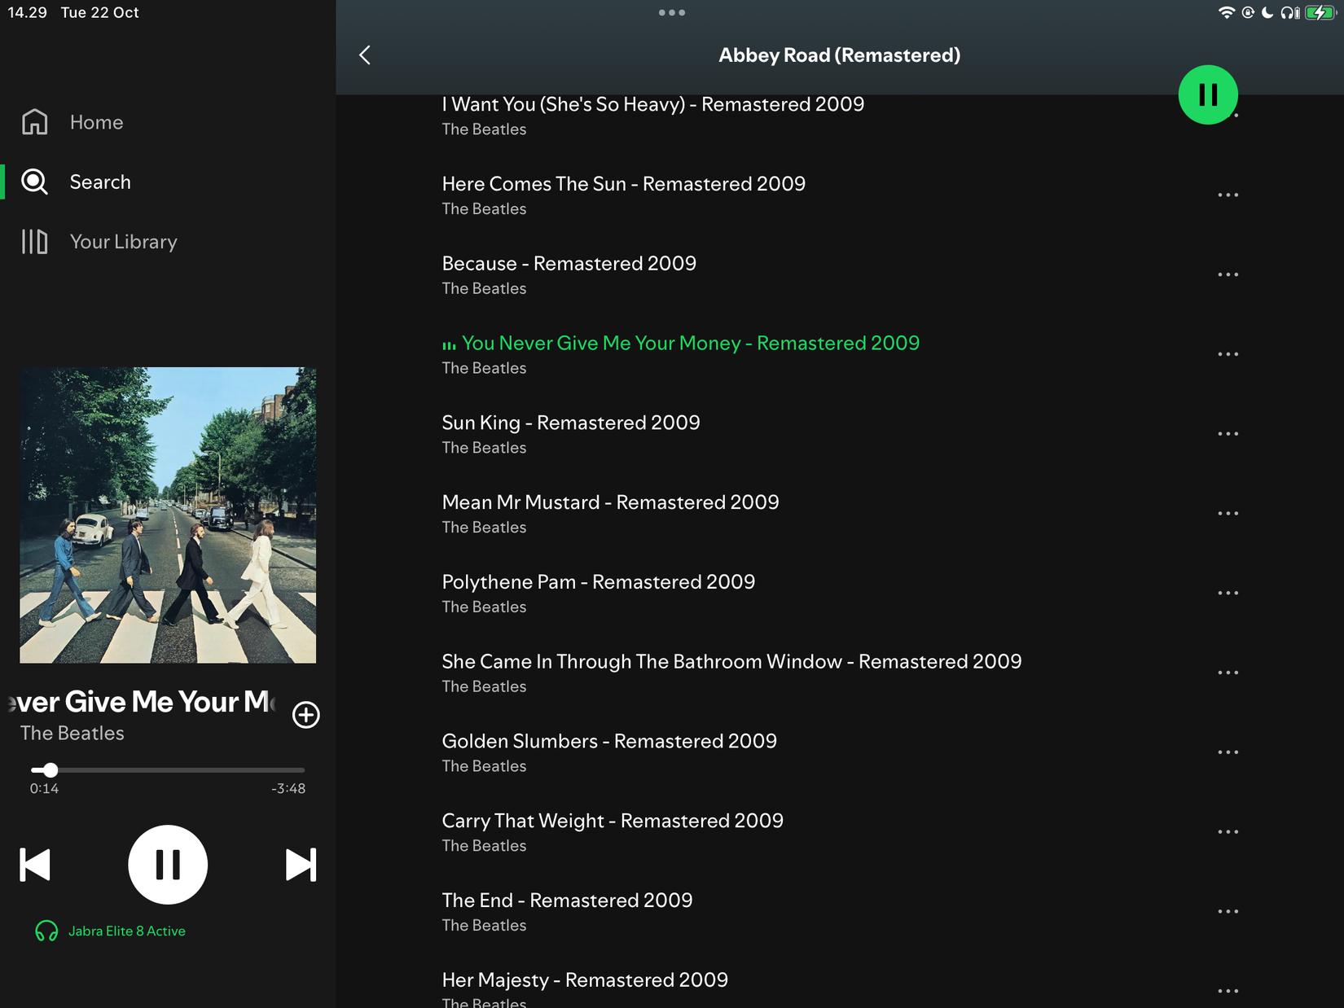Open more options for Mean Mr Mustard
The height and width of the screenshot is (1008, 1344).
(x=1228, y=514)
